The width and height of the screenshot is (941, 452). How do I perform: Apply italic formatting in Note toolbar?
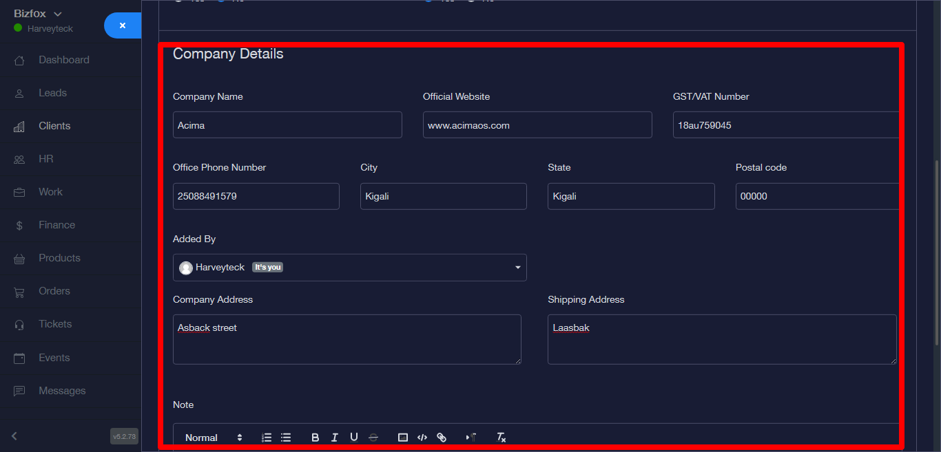(335, 438)
